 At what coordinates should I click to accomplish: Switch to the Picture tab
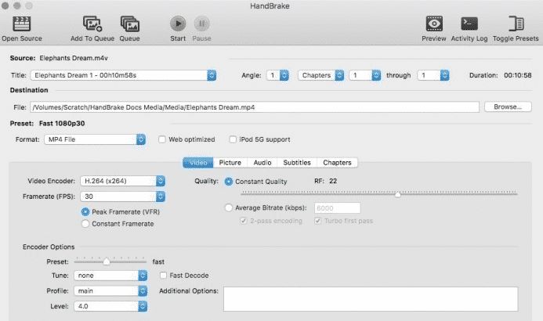[230, 163]
